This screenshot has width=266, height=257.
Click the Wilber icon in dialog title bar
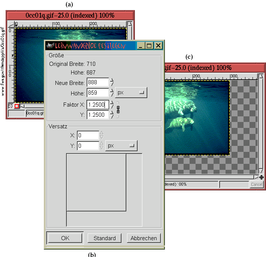[x=50, y=45]
